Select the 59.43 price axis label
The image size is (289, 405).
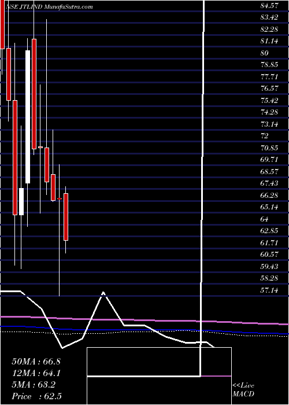click(269, 266)
